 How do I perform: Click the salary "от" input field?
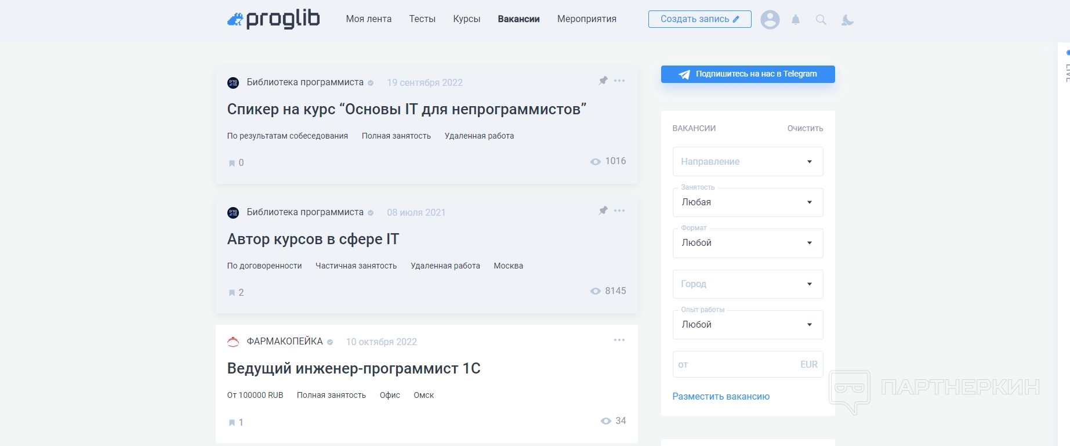734,365
